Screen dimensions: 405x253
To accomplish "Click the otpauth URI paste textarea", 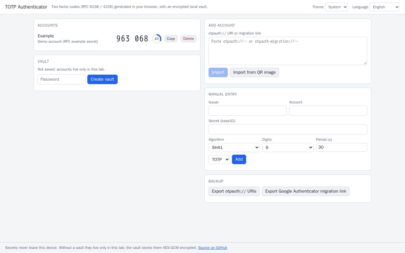I will coord(288,51).
